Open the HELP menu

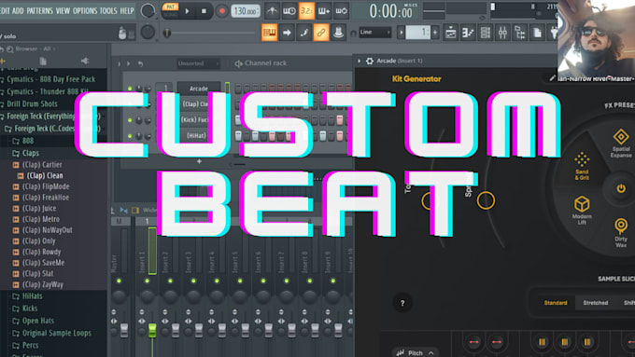pos(127,11)
